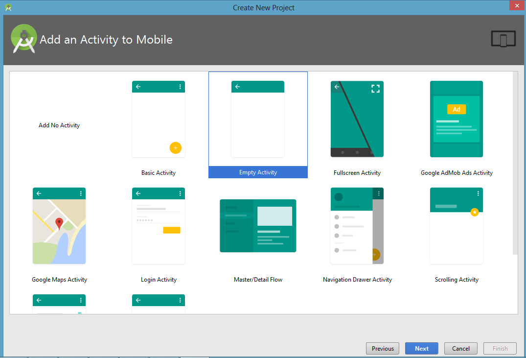Pick the Master/Detail Flow template thumbnail
This screenshot has width=526, height=358.
tap(258, 226)
